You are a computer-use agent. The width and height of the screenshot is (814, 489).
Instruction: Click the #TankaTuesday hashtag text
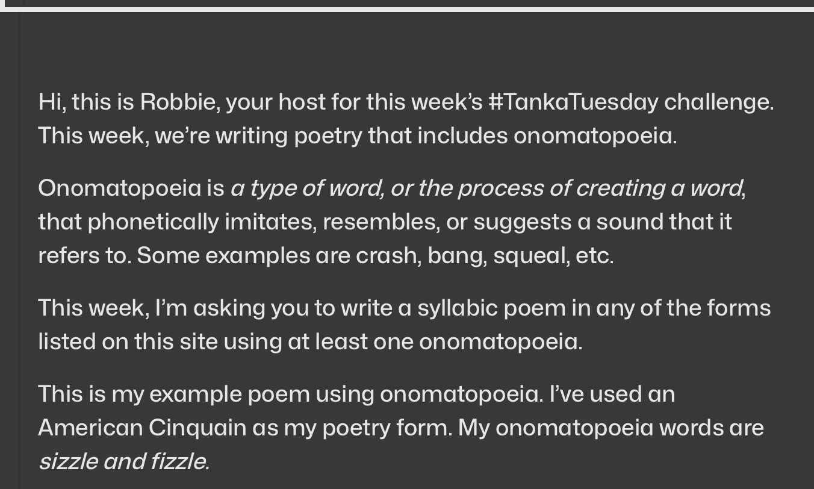[x=573, y=102]
